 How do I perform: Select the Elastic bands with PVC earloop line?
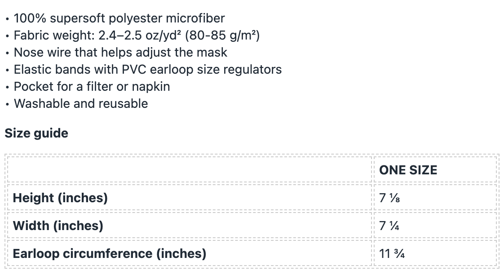[x=147, y=70]
